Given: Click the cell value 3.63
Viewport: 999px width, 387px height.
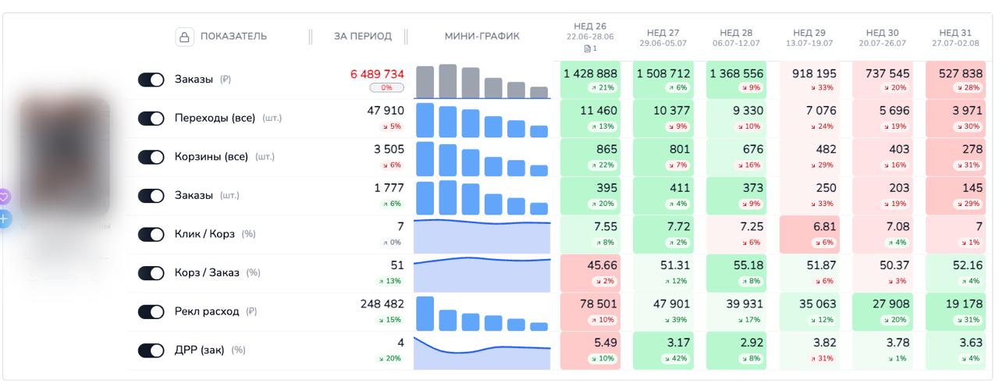Looking at the screenshot, I should coord(972,343).
